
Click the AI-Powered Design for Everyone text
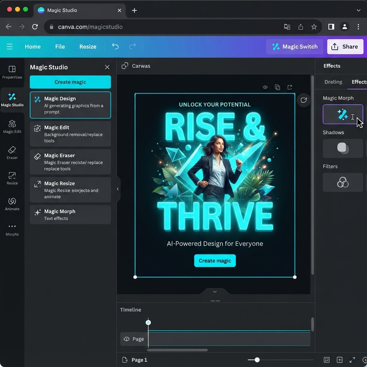coord(215,244)
